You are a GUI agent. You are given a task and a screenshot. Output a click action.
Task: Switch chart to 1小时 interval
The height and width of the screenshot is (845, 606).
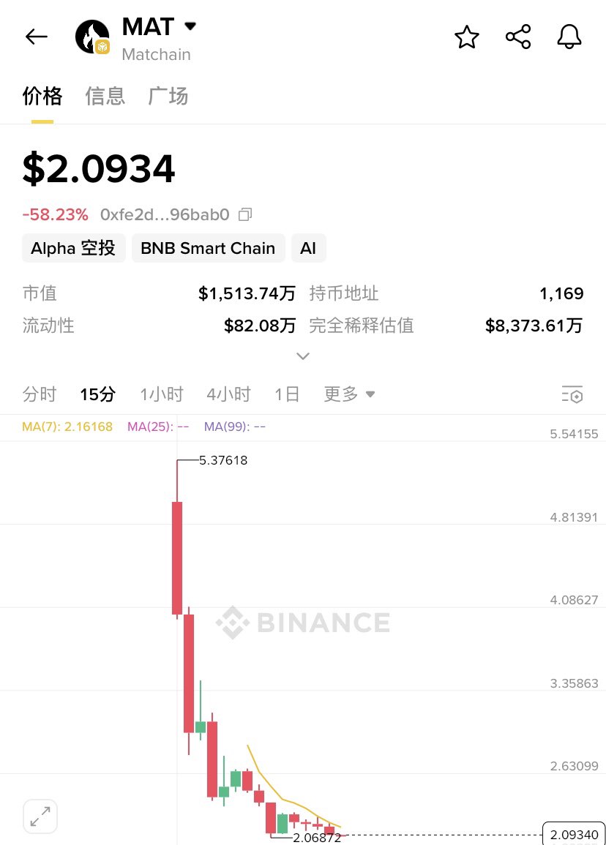point(162,394)
